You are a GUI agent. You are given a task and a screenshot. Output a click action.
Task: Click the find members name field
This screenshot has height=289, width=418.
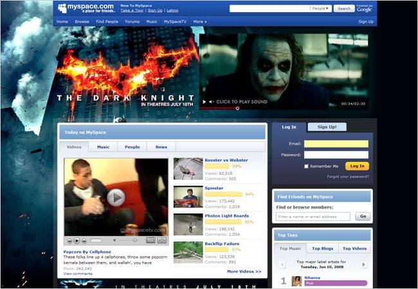(x=313, y=216)
